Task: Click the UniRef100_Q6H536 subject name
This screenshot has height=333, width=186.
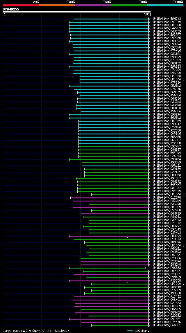Action: click(x=167, y=98)
